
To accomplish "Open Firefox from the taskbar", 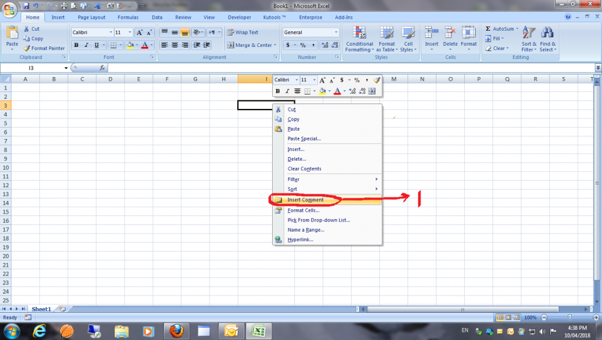I will click(176, 331).
